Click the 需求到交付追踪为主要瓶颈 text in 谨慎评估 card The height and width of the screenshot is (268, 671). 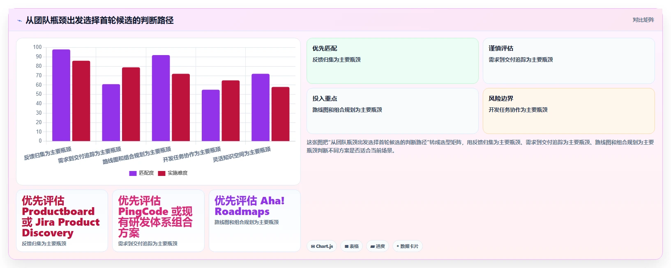pos(521,60)
